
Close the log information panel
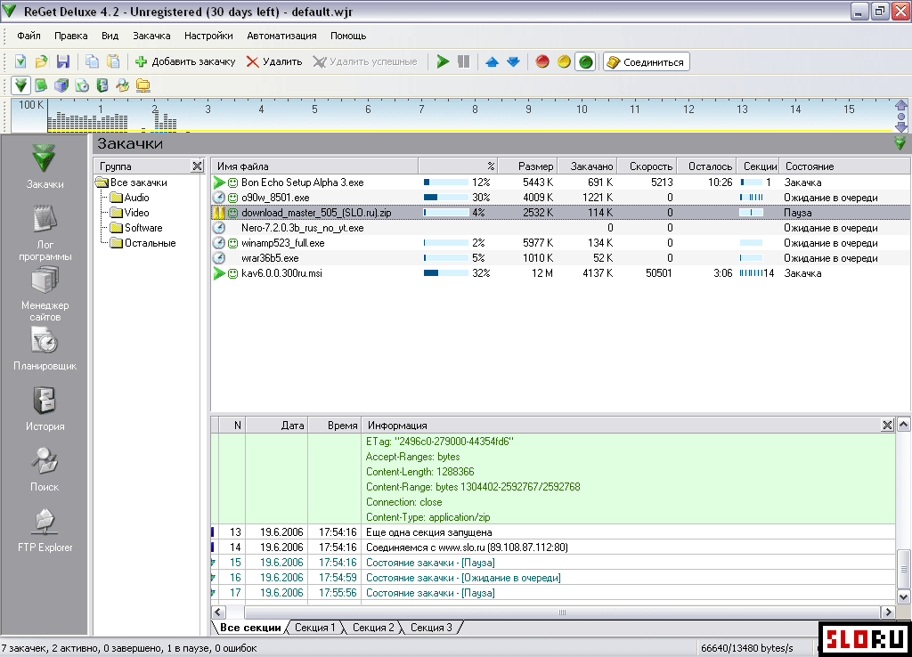pyautogui.click(x=887, y=425)
